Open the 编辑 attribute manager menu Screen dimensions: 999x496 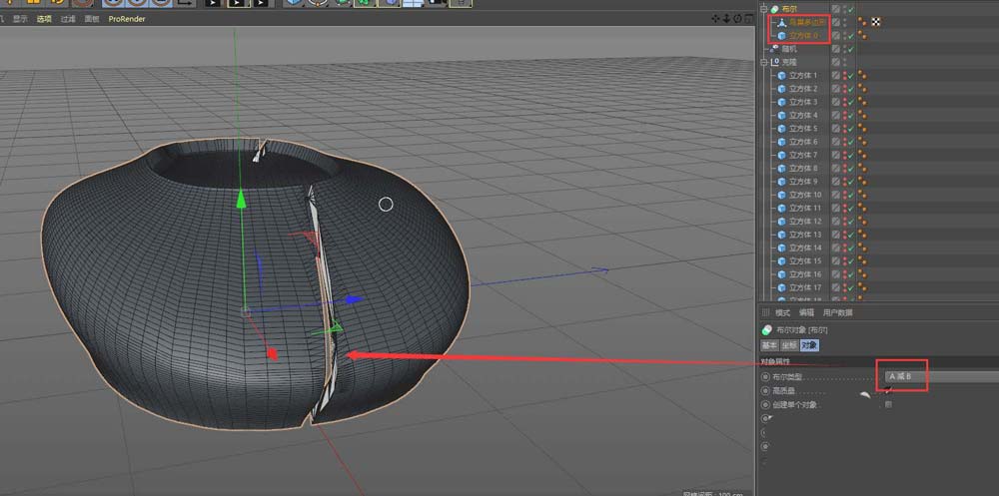[x=806, y=312]
